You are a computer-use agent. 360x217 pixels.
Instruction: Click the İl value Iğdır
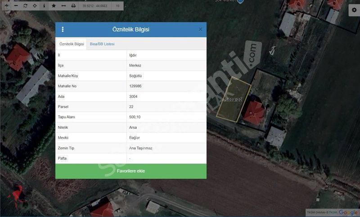point(133,55)
